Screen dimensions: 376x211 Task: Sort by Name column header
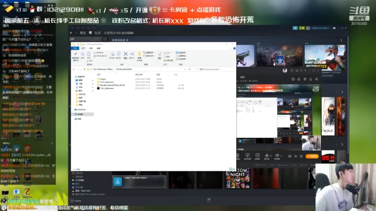[99, 74]
